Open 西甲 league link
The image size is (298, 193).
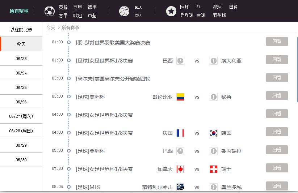(78, 7)
